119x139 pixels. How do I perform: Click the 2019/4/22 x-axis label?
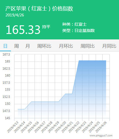(x=74, y=127)
